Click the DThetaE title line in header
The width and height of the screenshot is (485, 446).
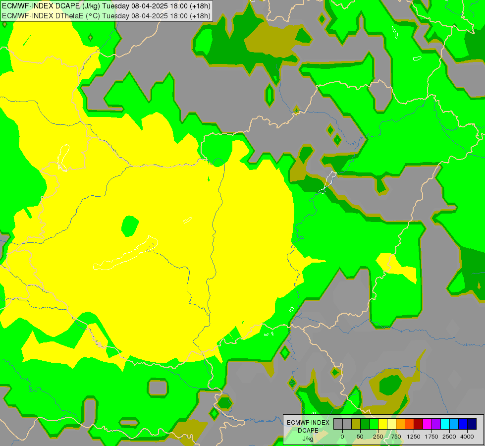[x=106, y=15]
